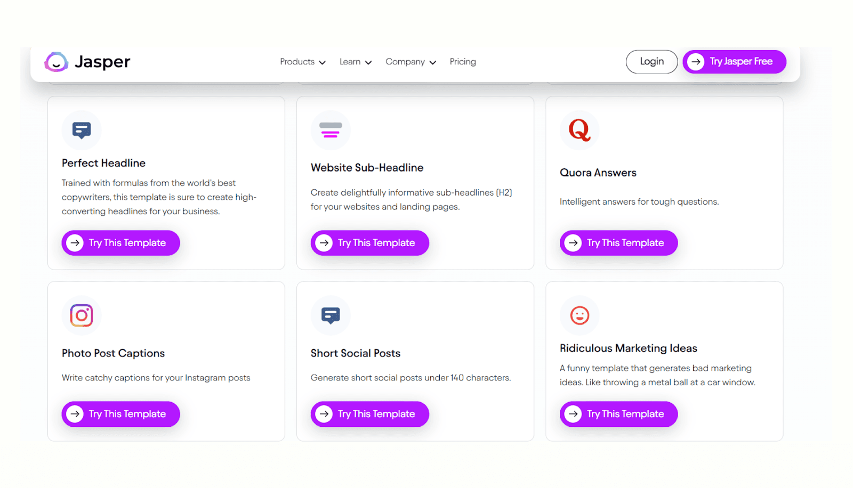The image size is (853, 488).
Task: Try the Perfect Headline template
Action: 120,243
